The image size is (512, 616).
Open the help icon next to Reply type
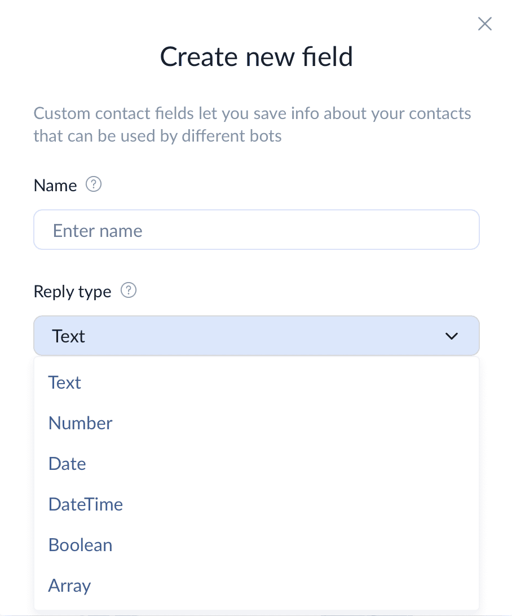click(x=129, y=291)
